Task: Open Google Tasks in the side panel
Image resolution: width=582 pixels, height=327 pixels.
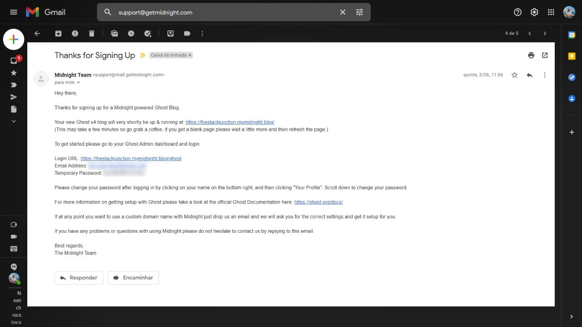Action: (572, 77)
